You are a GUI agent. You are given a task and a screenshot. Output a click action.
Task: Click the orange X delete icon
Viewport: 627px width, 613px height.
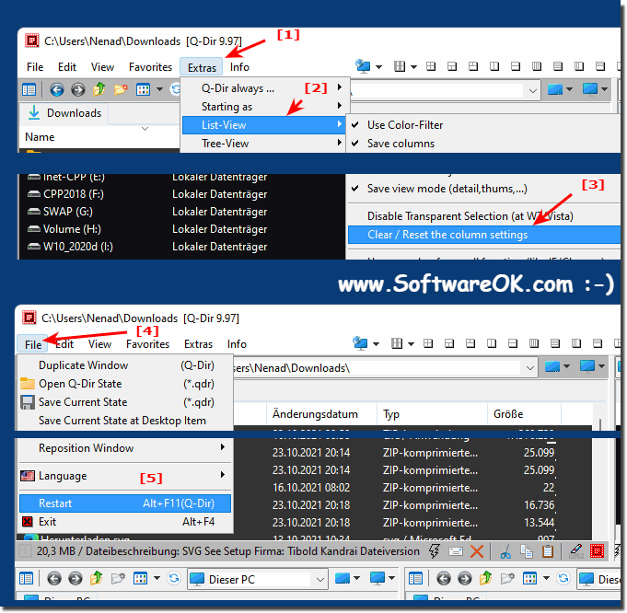point(477,551)
